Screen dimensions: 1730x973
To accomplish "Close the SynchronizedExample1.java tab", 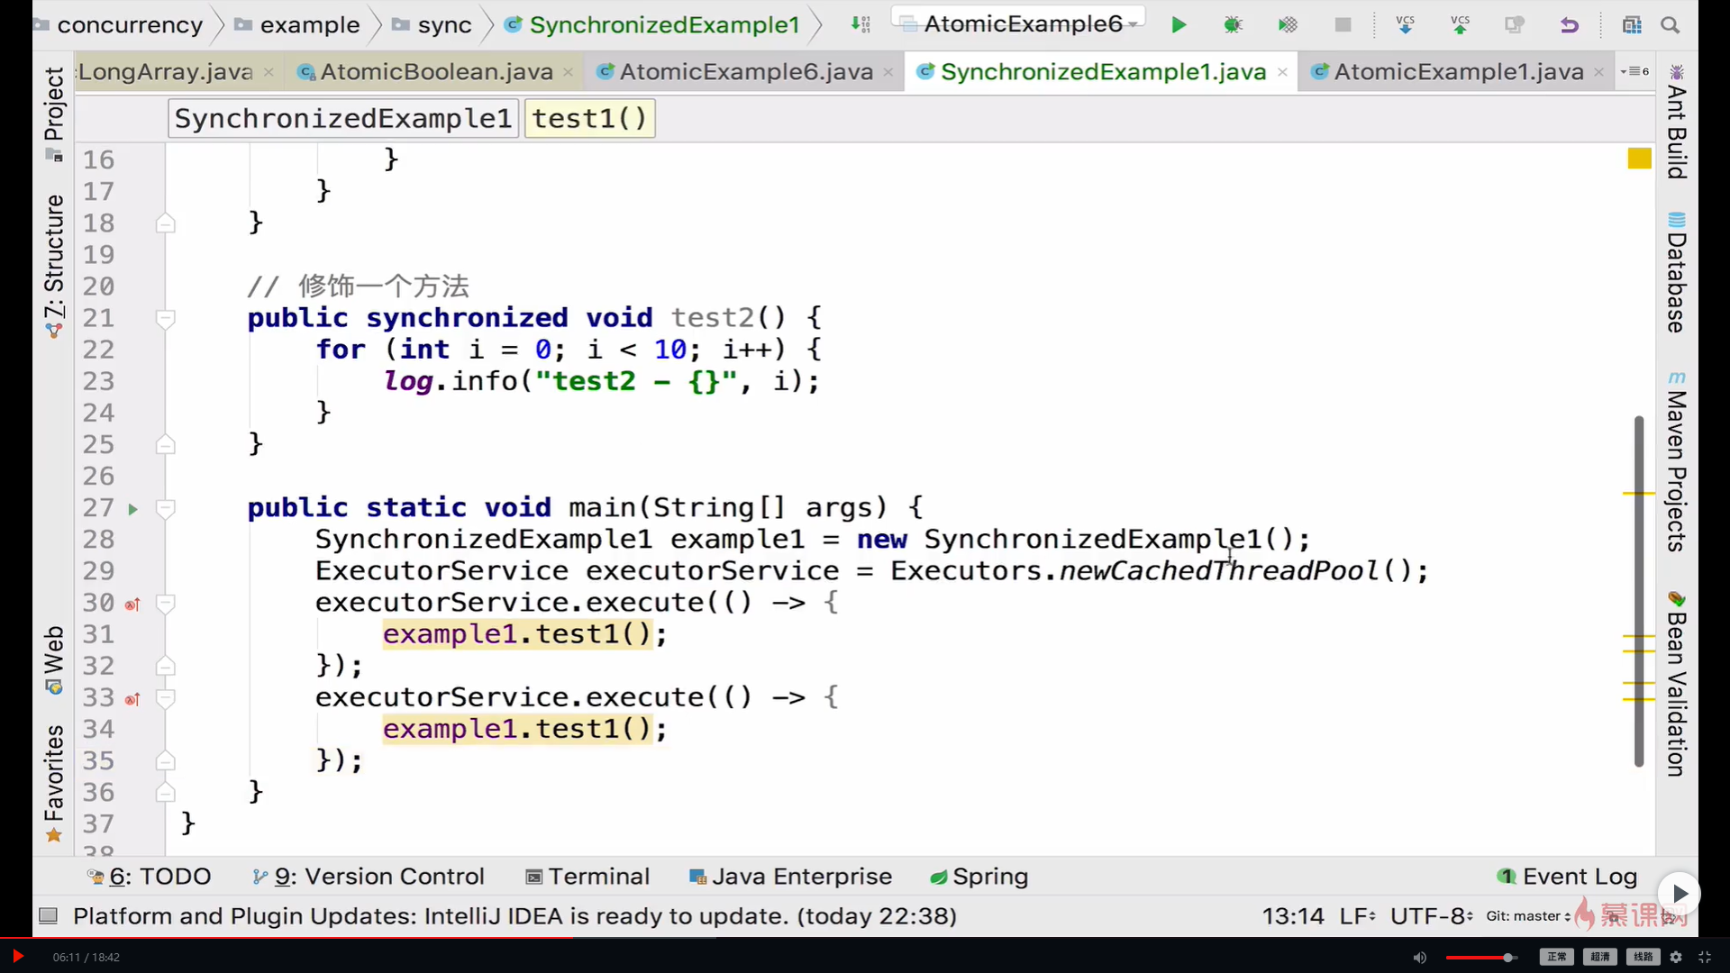I will (1282, 72).
